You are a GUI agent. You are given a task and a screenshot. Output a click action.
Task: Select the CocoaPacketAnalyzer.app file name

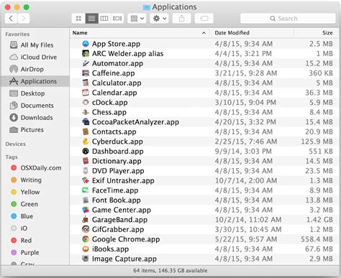coord(135,122)
